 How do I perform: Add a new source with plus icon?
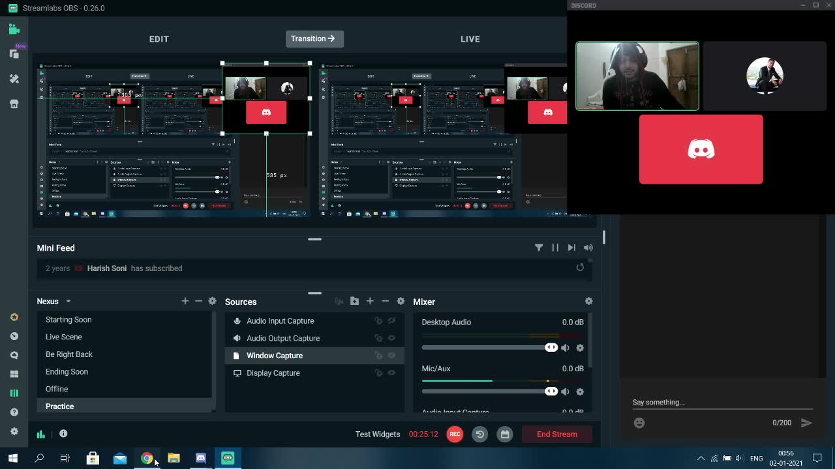370,301
